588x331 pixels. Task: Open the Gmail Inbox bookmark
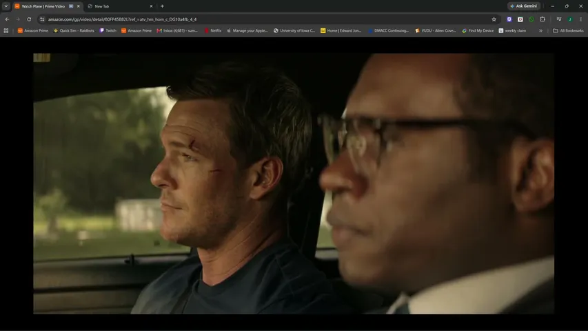[x=177, y=30]
